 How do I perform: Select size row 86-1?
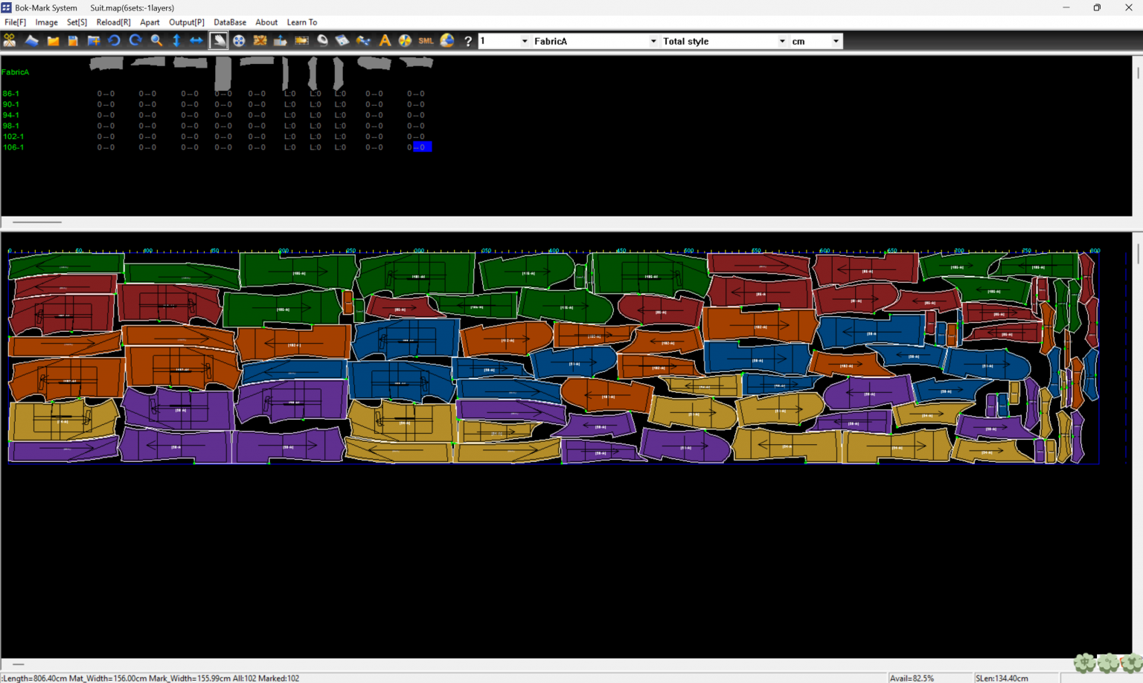[10, 94]
